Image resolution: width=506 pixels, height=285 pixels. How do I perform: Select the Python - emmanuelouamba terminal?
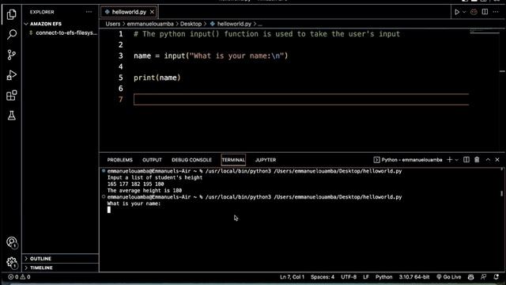coord(408,160)
